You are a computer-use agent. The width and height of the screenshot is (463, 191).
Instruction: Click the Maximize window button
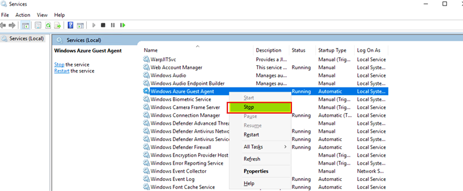[x=445, y=4]
